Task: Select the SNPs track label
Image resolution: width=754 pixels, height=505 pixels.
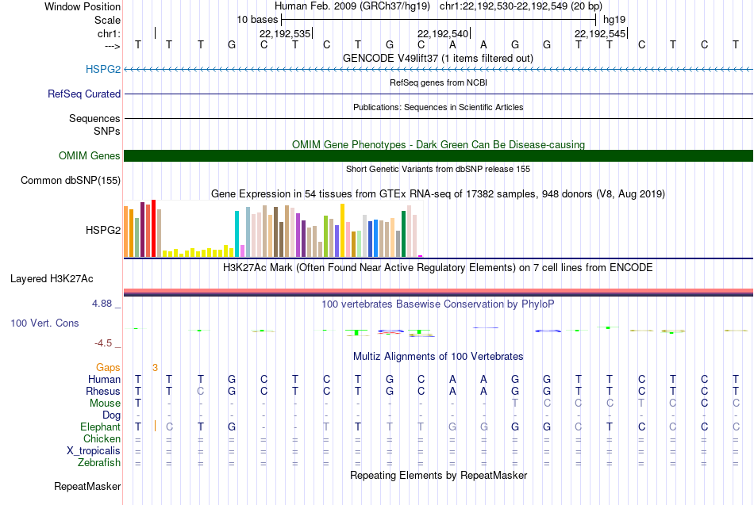Action: 107,131
